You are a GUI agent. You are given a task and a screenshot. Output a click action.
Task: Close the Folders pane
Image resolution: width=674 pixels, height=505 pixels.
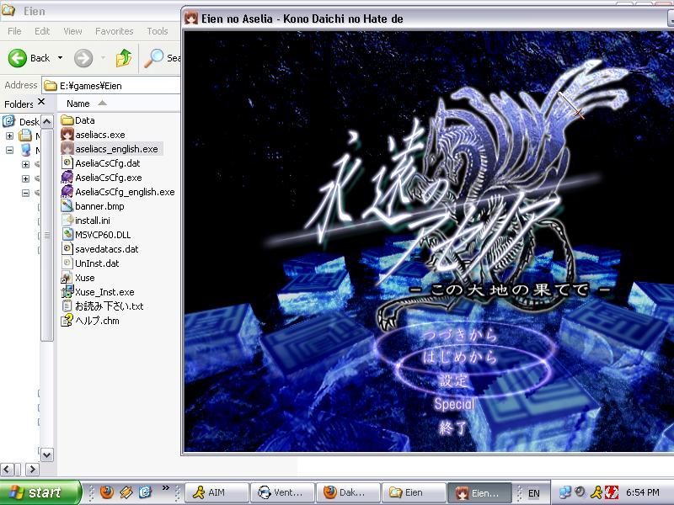tap(41, 102)
